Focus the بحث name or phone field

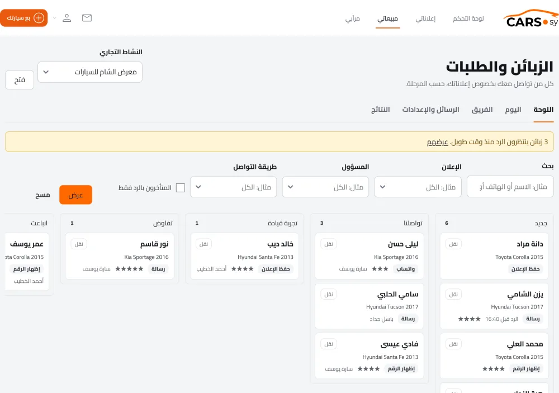point(510,187)
